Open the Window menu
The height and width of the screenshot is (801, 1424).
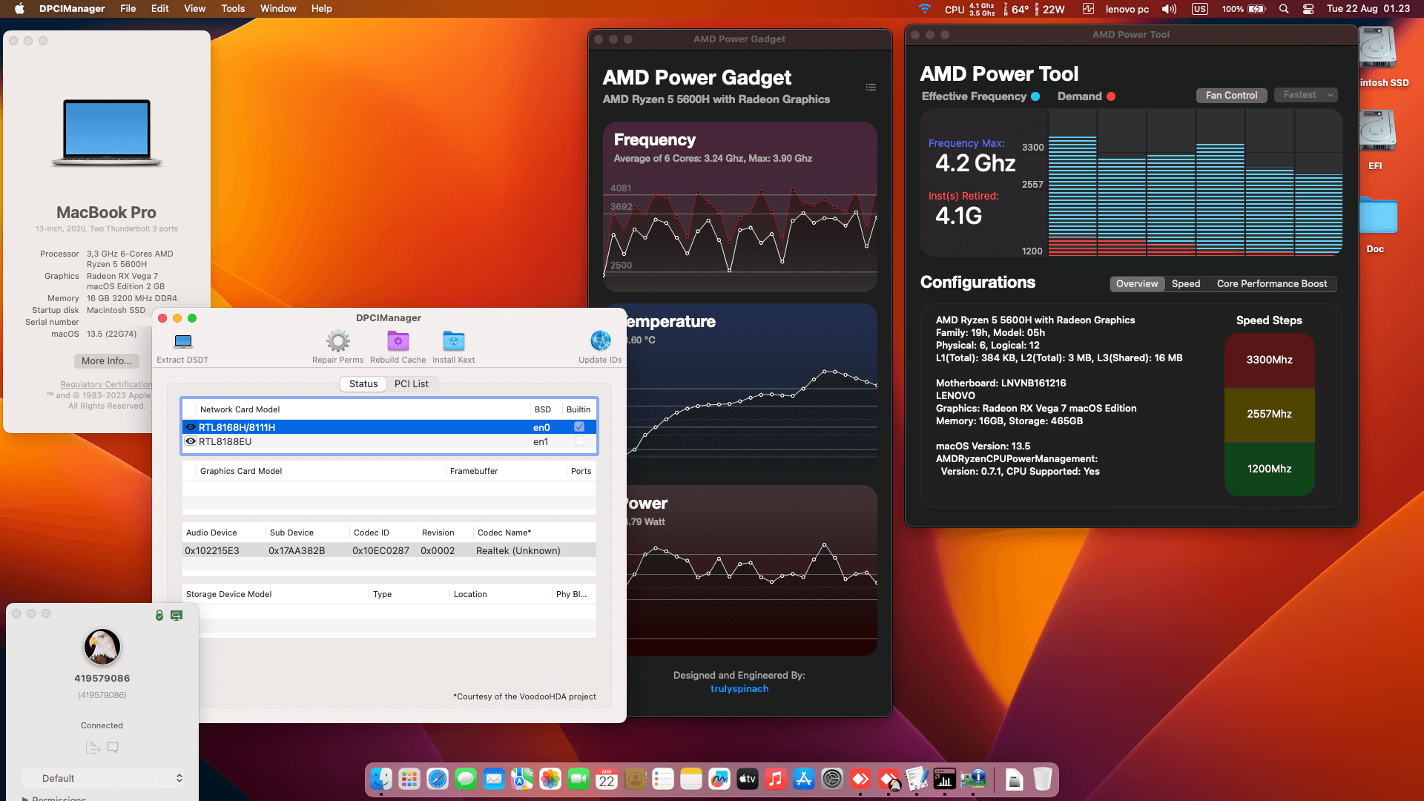(x=278, y=9)
